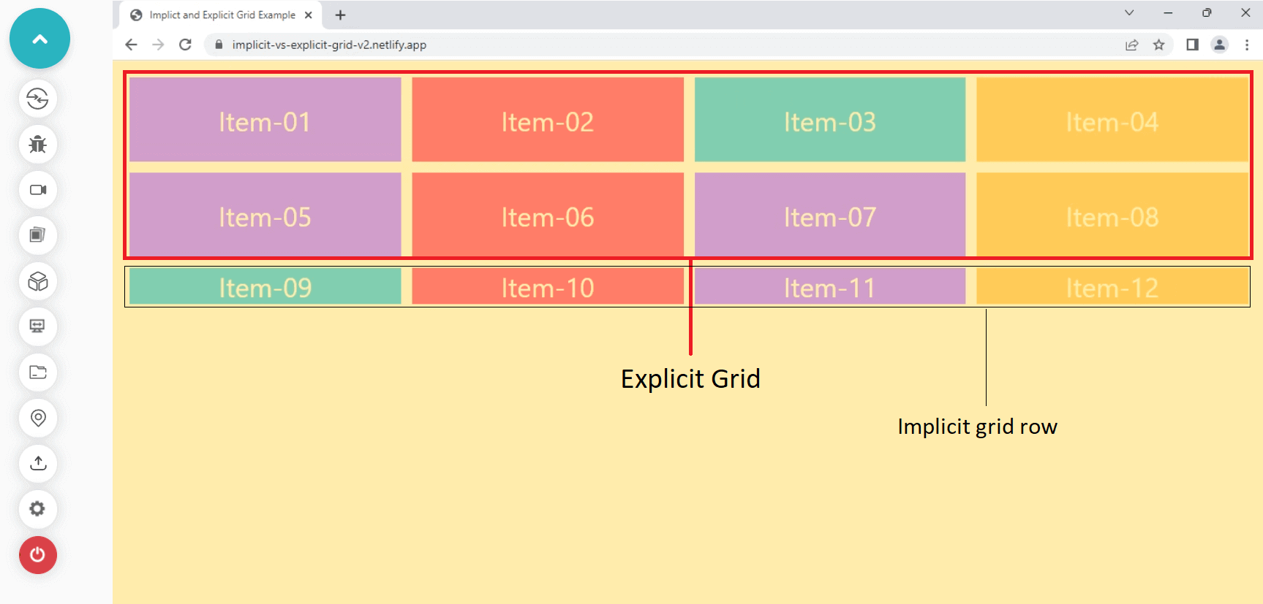Reload the current page

tap(186, 45)
